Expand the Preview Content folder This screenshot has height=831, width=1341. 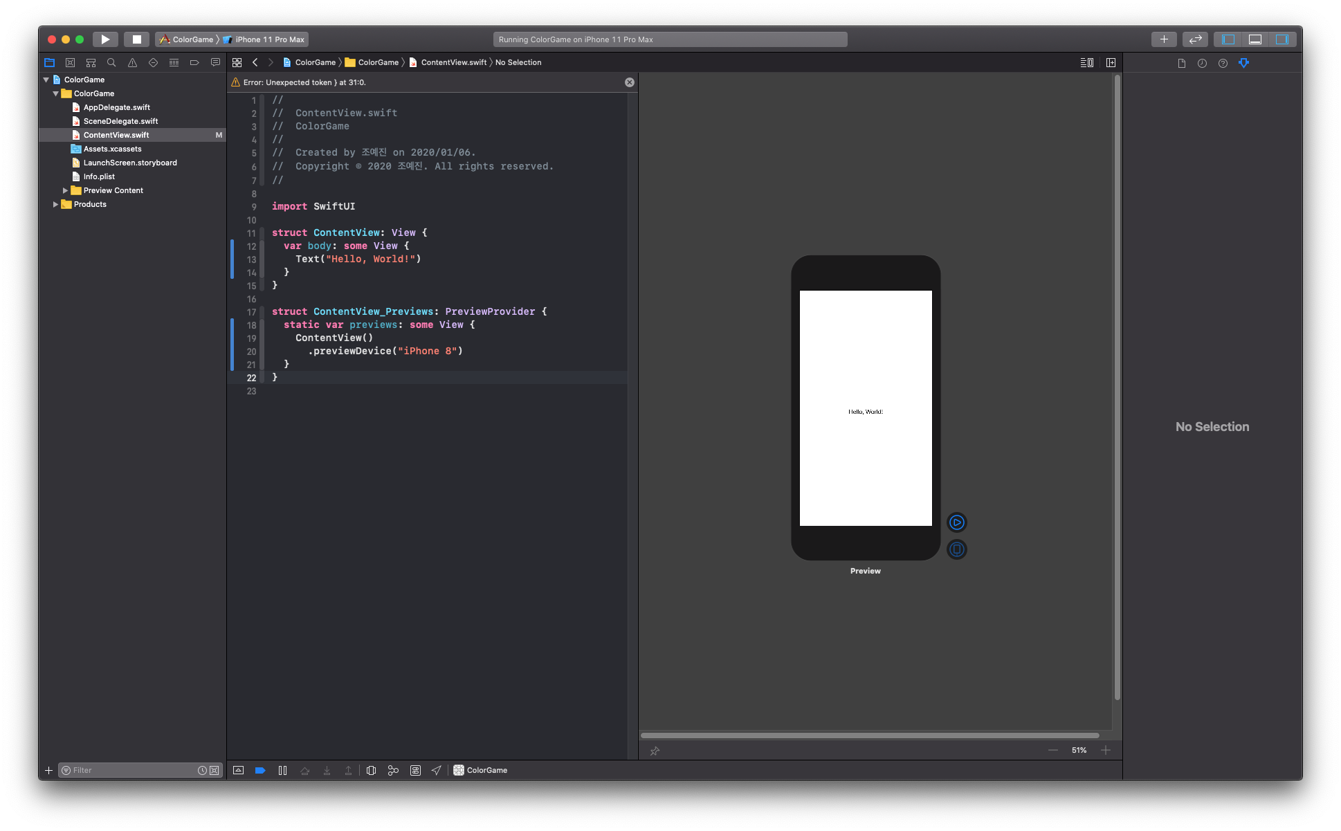[65, 190]
